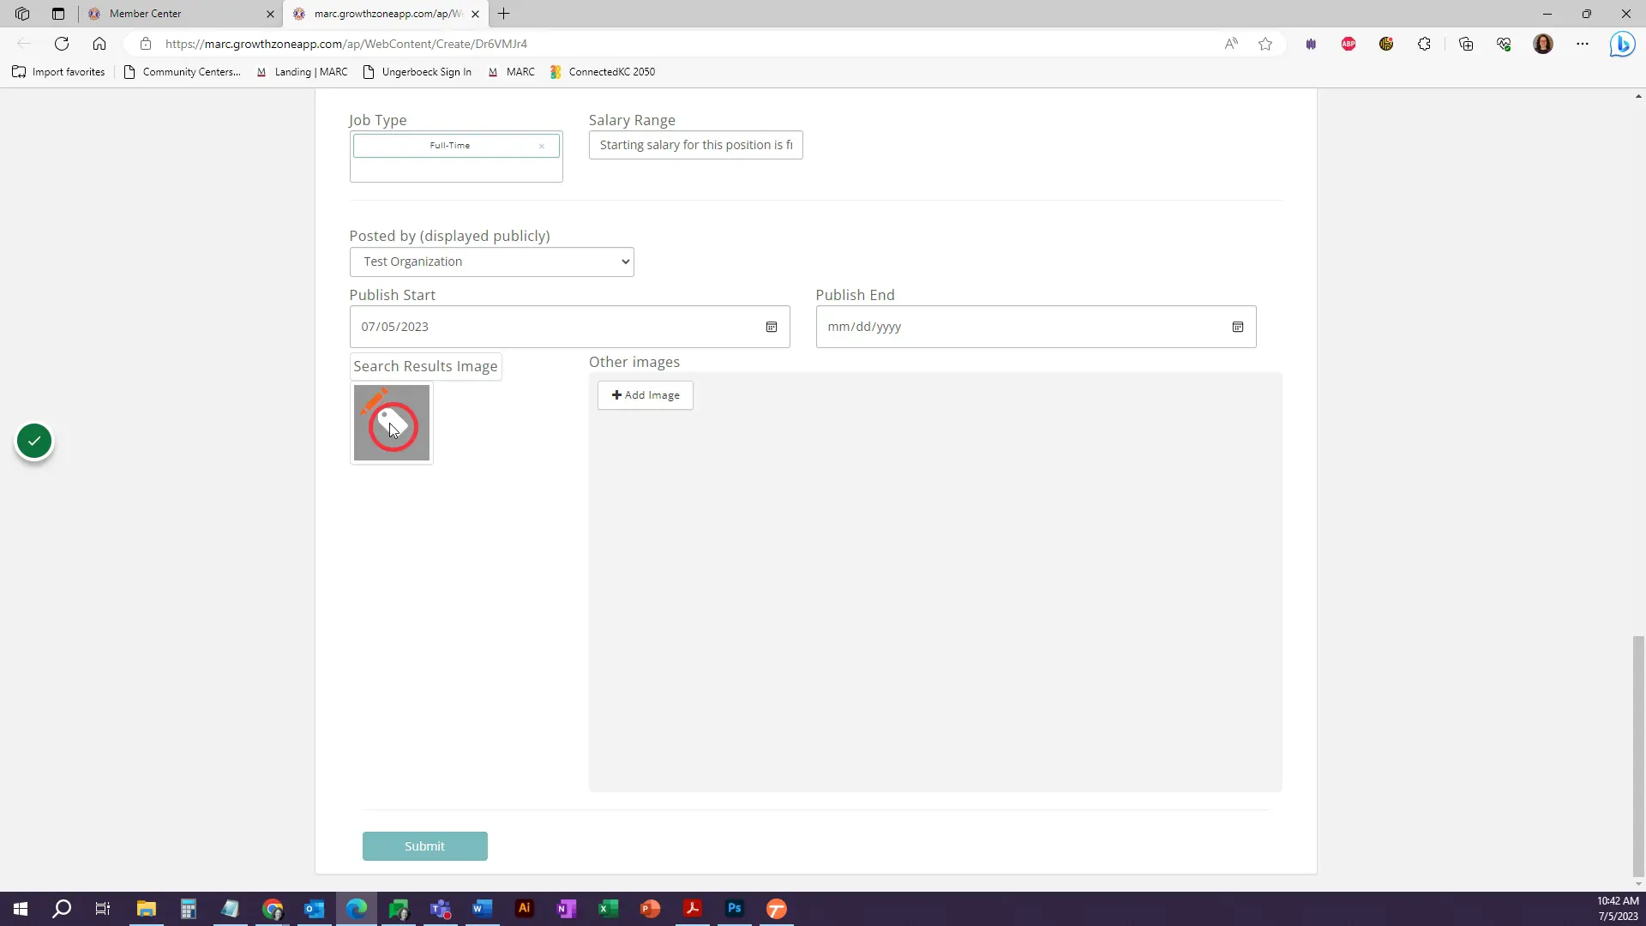Open a new browser tab

[504, 14]
